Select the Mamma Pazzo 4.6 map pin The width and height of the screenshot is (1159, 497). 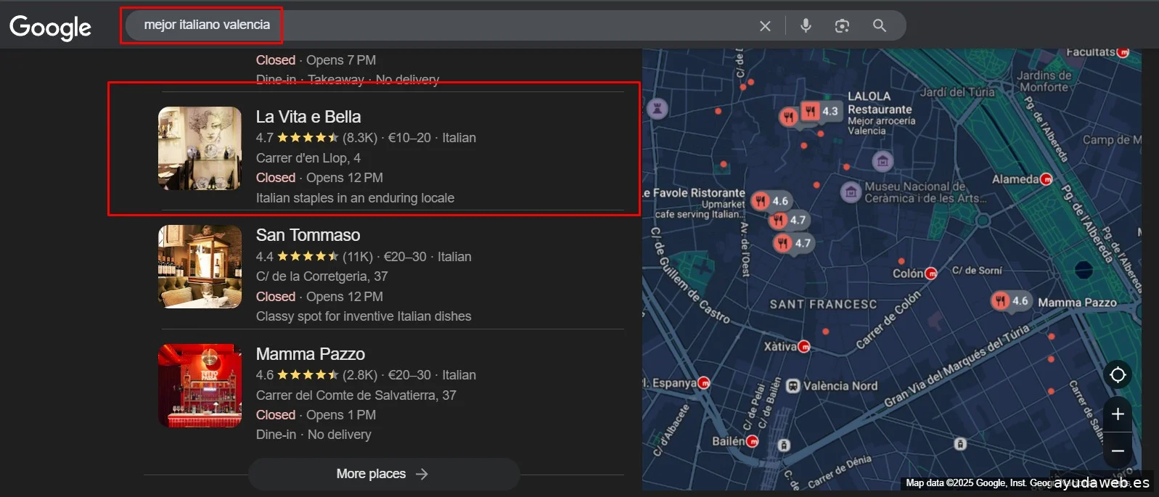coord(1009,301)
